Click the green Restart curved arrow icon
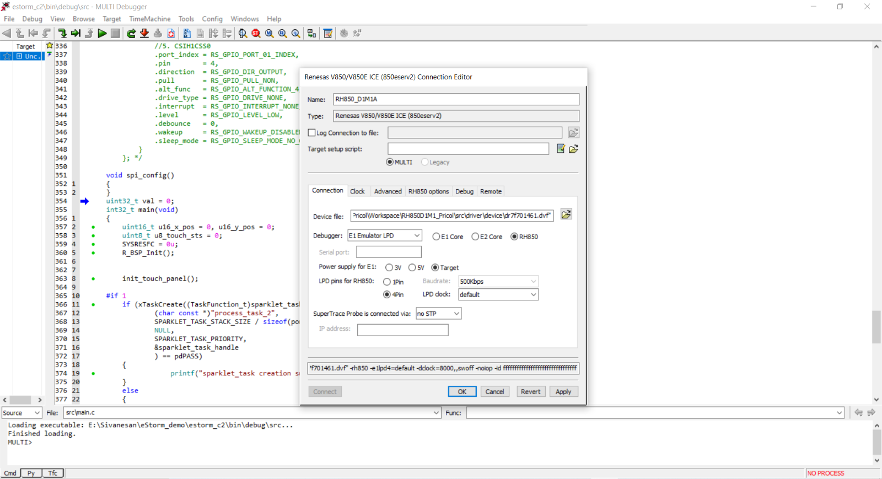Image resolution: width=882 pixels, height=479 pixels. [x=131, y=33]
